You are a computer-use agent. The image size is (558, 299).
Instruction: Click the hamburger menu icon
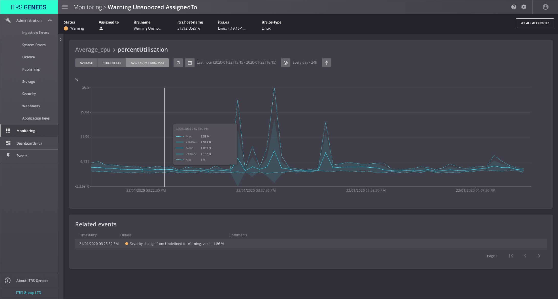pos(65,7)
